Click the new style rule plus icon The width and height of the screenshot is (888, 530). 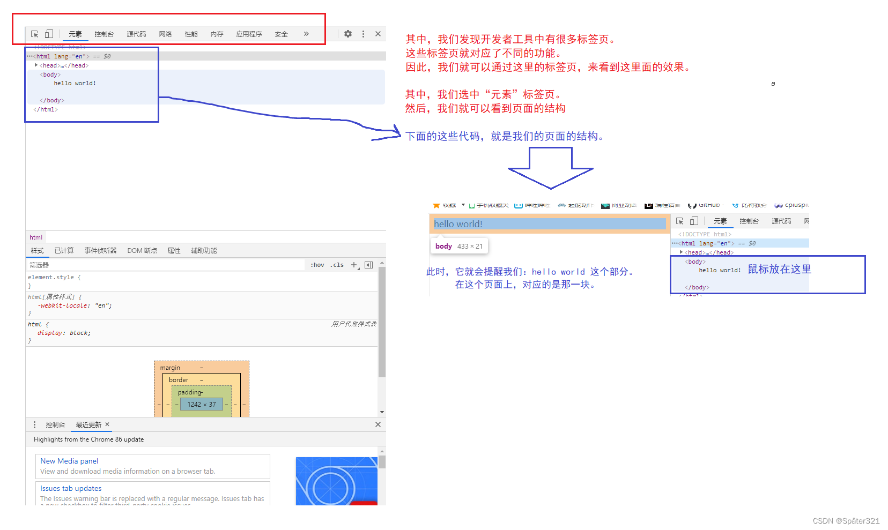pos(354,265)
